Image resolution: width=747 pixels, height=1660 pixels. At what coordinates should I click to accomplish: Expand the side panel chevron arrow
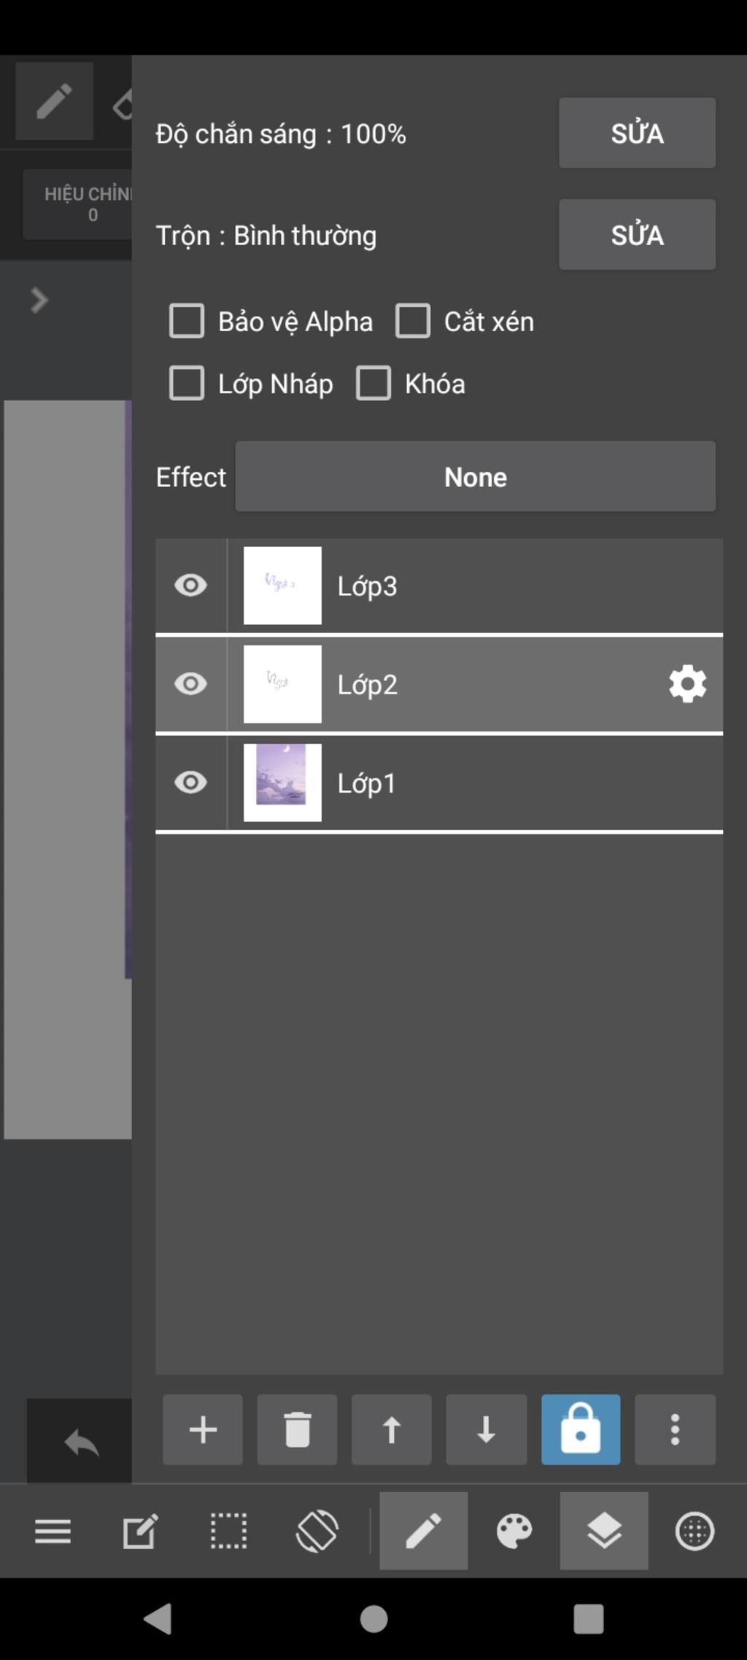click(x=39, y=300)
